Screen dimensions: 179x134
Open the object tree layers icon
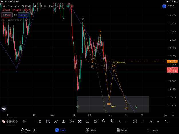[x=151, y=121]
